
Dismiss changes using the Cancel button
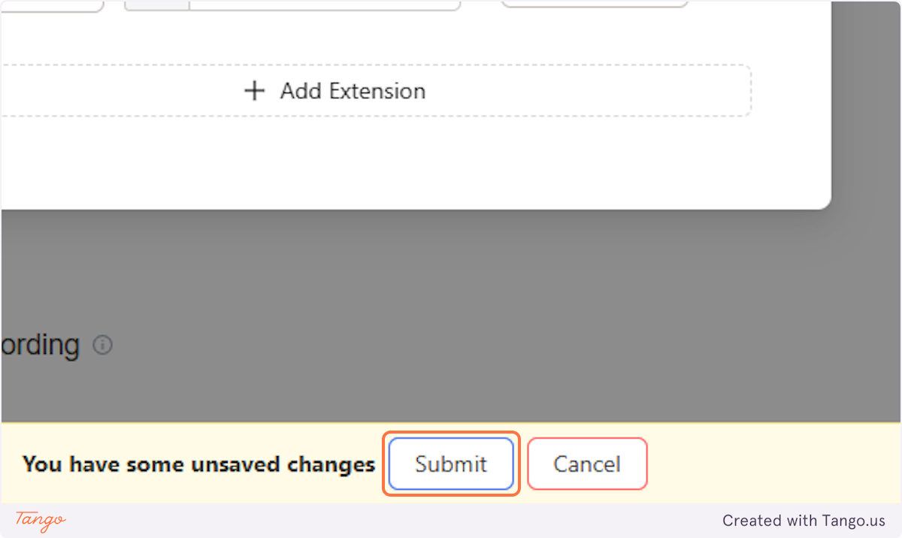(x=587, y=464)
